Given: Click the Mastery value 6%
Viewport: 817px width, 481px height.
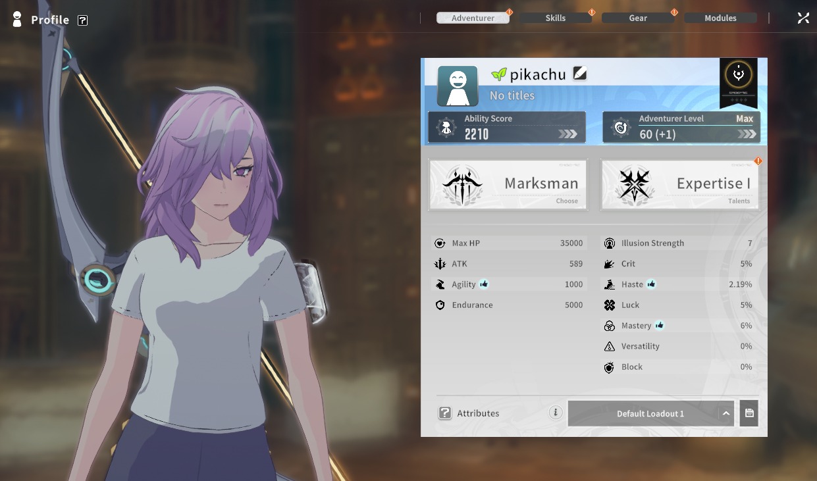Looking at the screenshot, I should pyautogui.click(x=746, y=326).
